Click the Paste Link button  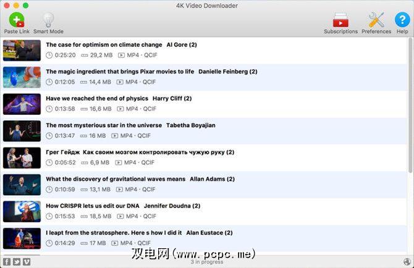[17, 23]
